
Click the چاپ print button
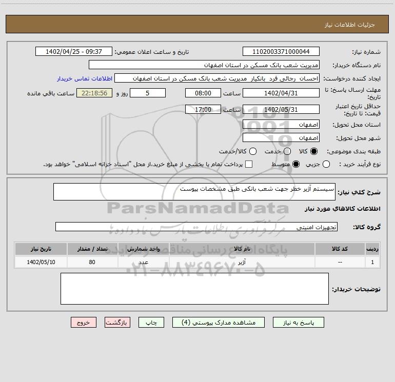(x=151, y=323)
